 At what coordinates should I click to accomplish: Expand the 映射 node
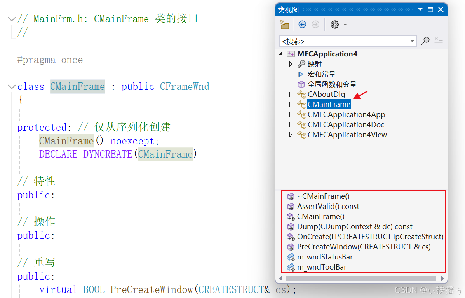[291, 64]
